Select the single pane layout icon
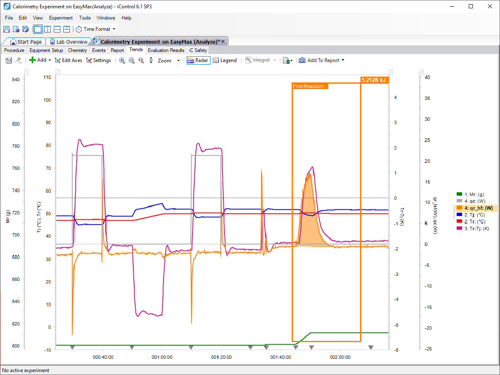Image resolution: width=500 pixels, height=375 pixels. click(x=38, y=29)
